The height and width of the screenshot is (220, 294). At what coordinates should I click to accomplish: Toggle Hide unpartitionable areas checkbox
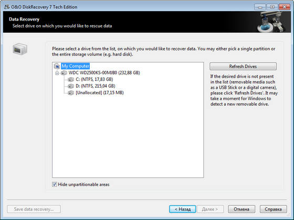click(x=55, y=184)
